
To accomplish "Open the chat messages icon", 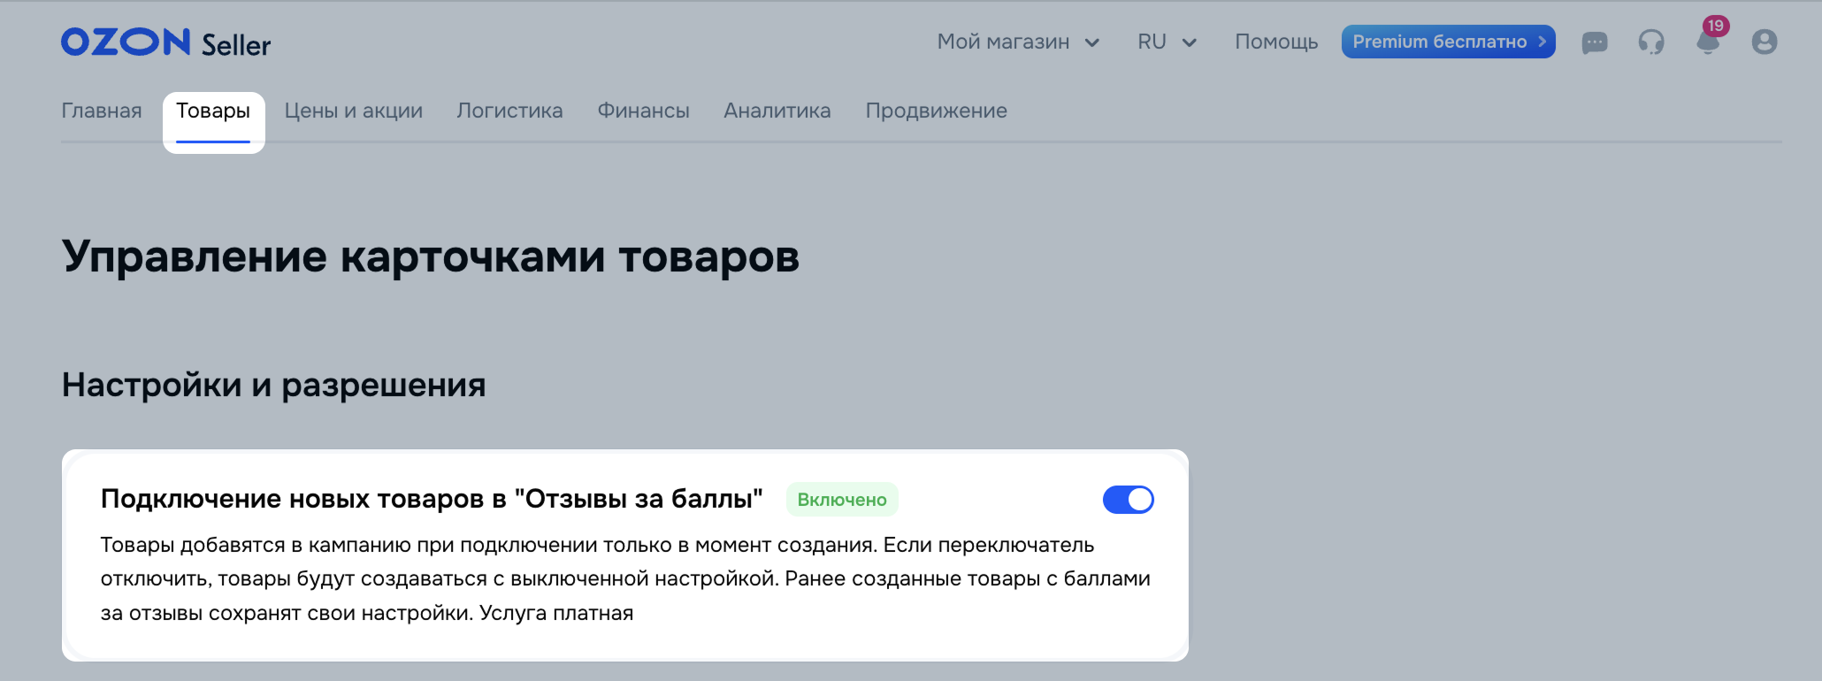I will click(1595, 42).
